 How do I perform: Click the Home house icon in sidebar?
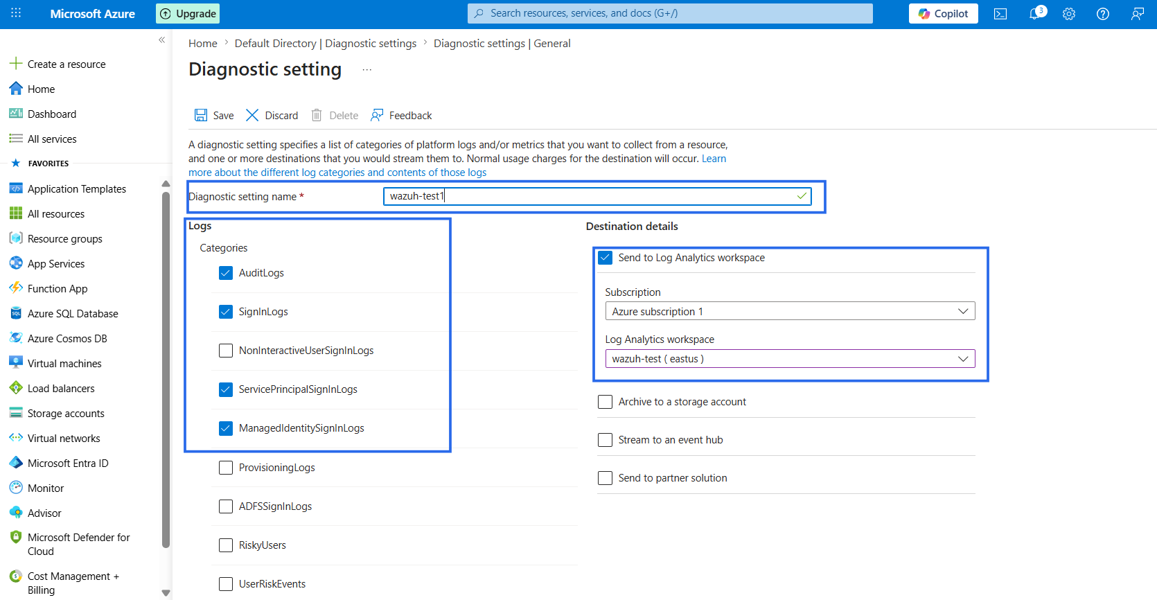[x=16, y=89]
